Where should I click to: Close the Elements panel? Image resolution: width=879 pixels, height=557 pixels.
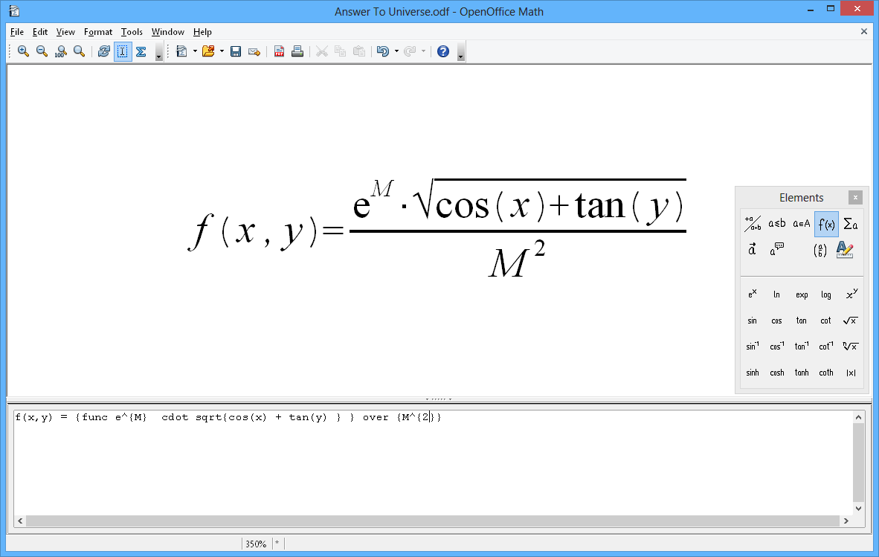click(856, 197)
